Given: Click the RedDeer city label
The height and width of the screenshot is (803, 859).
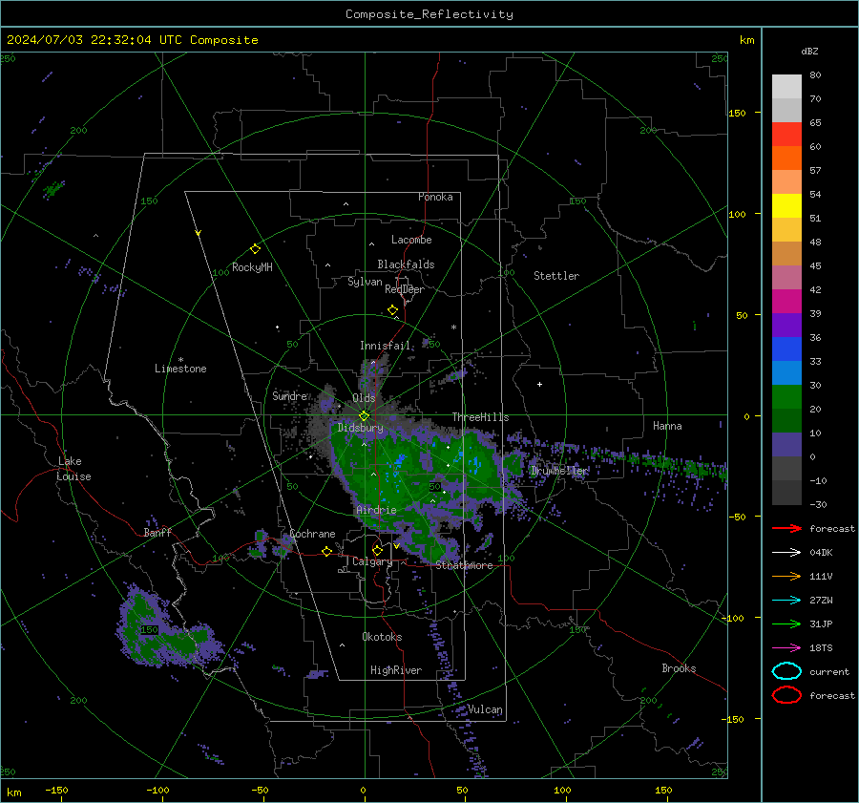Looking at the screenshot, I should [405, 289].
